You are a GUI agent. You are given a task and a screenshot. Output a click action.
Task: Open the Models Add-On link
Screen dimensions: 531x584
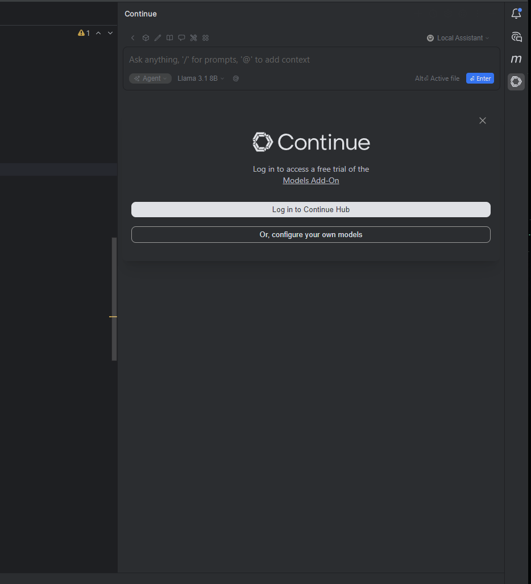[310, 180]
